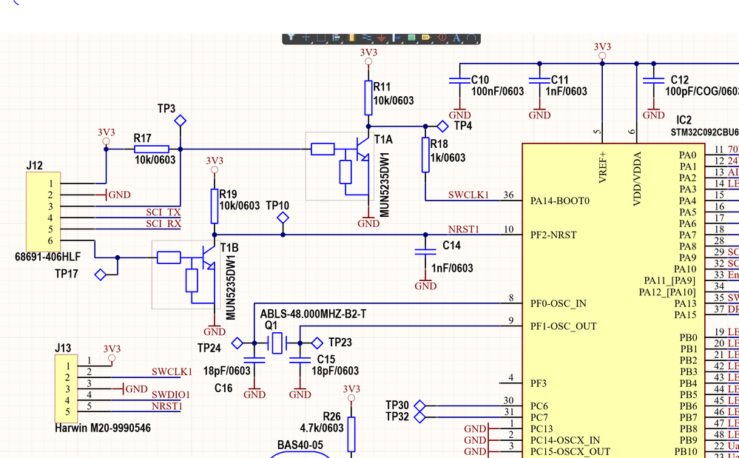Open the align objects tool
Screen dimensions: 739x458
(336, 37)
